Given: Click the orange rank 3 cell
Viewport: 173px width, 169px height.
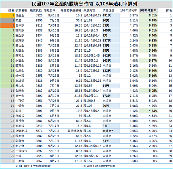Looking at the screenshot, I should click(7, 25).
